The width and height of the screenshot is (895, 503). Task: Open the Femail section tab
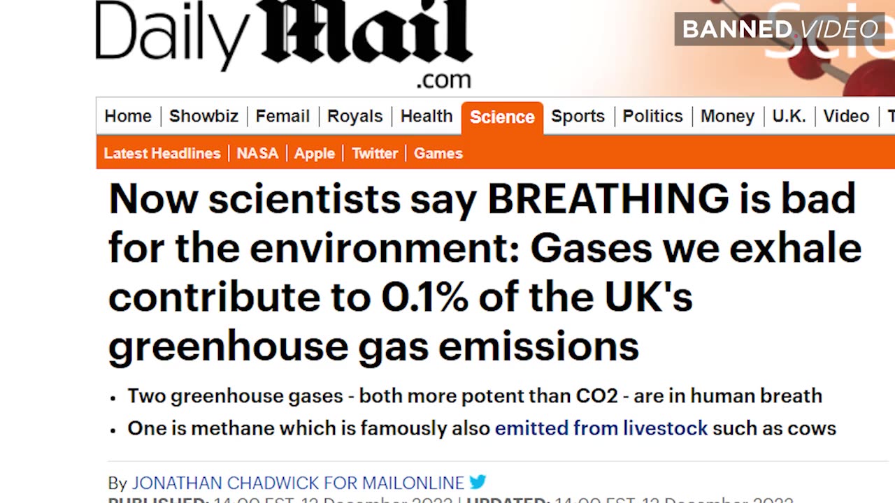coord(282,116)
